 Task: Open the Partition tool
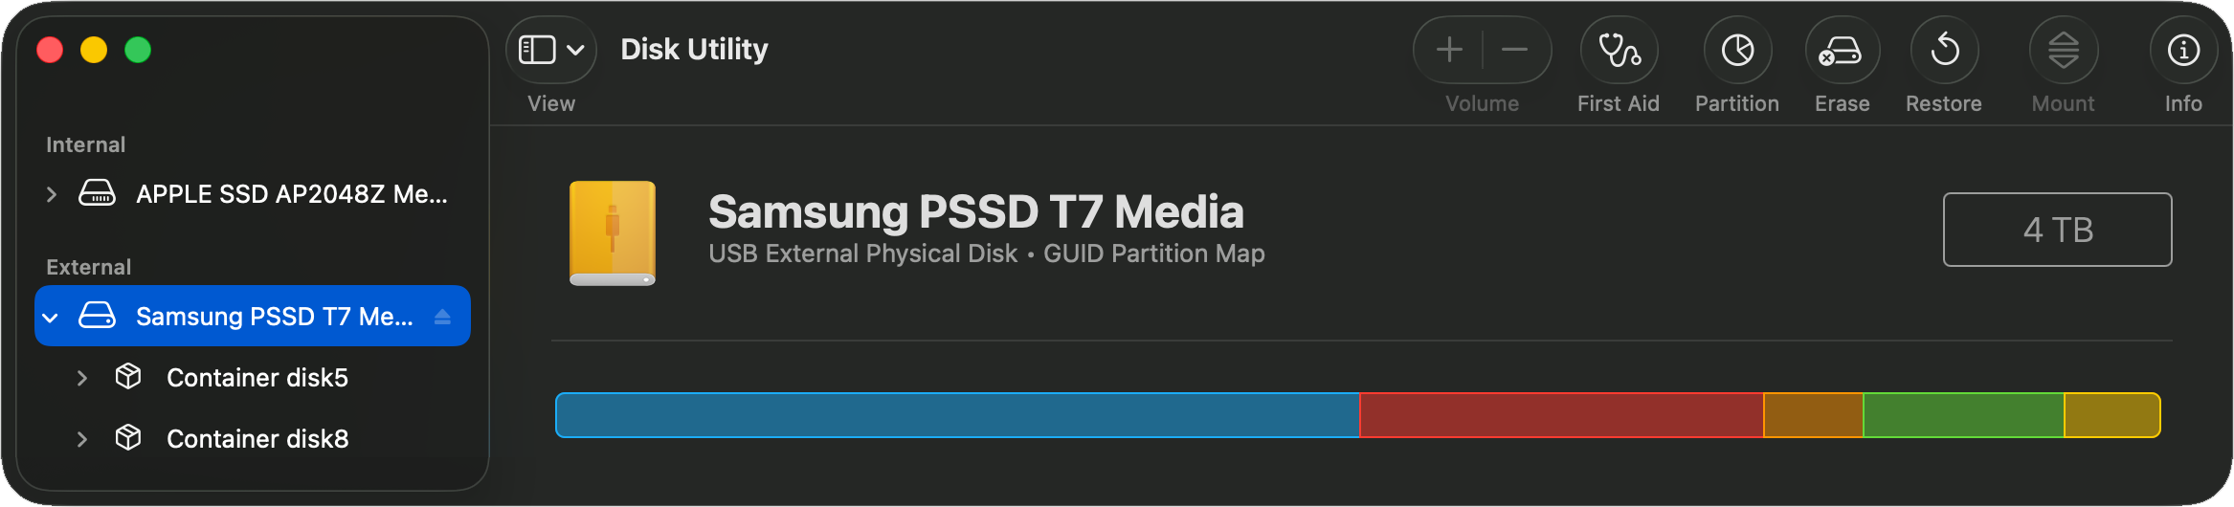click(x=1737, y=51)
